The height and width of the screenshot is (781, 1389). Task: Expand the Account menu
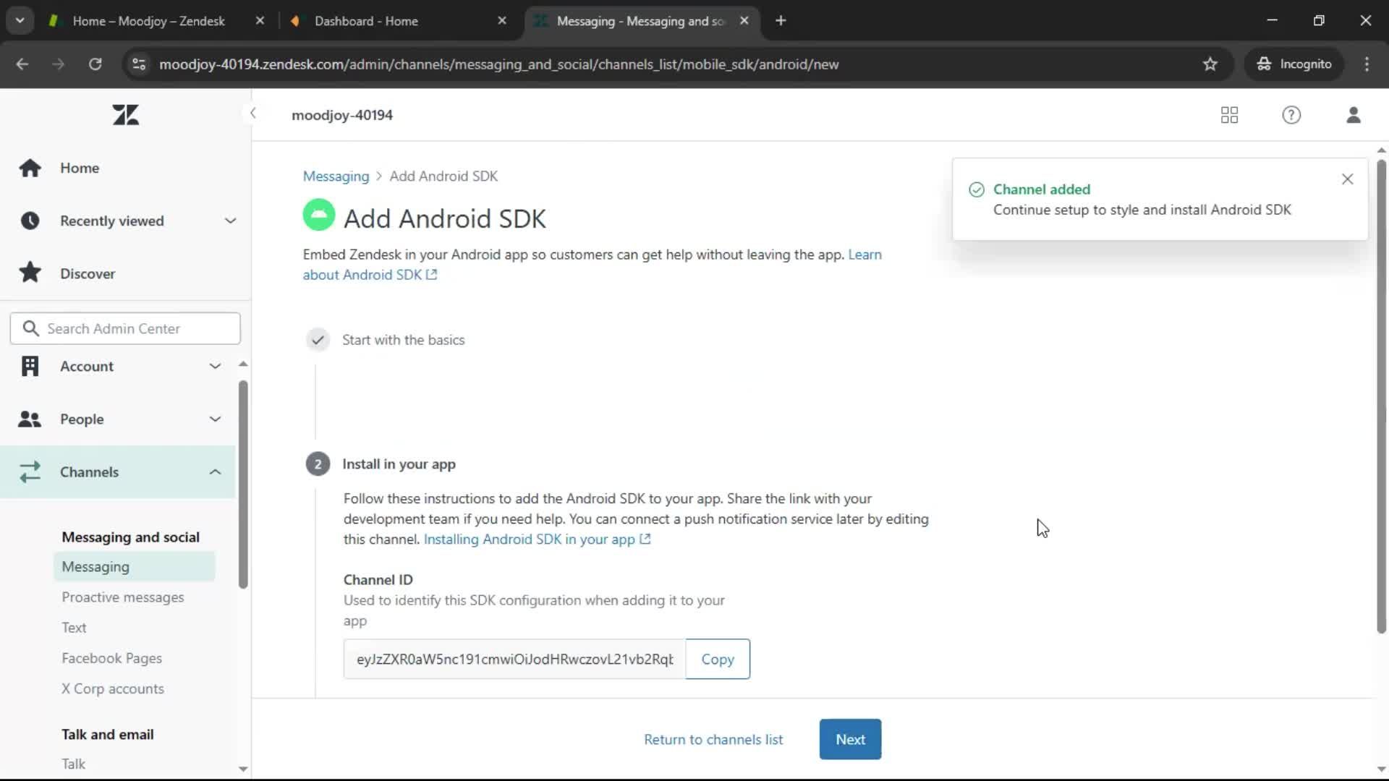[x=215, y=366]
